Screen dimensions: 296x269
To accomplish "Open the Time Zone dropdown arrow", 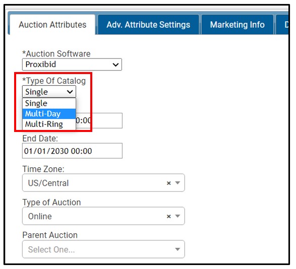I will 177,183.
